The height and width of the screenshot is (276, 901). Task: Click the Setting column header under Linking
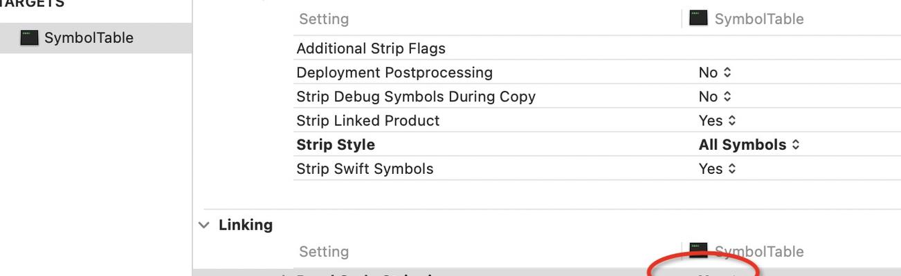[324, 251]
